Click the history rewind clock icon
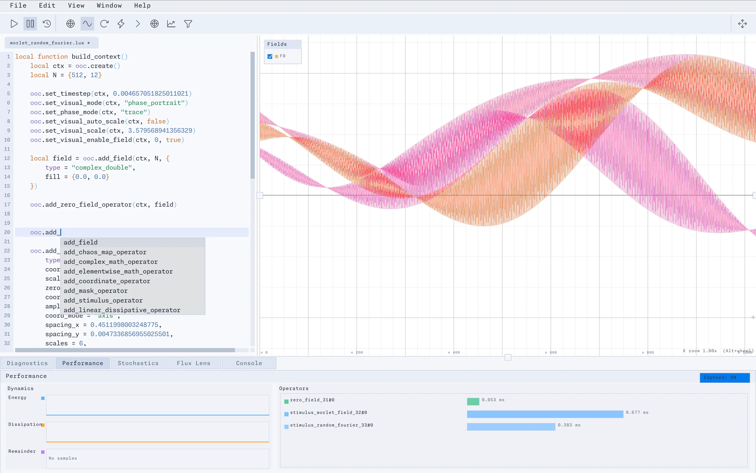Screen dimensions: 756x473 [x=47, y=24]
